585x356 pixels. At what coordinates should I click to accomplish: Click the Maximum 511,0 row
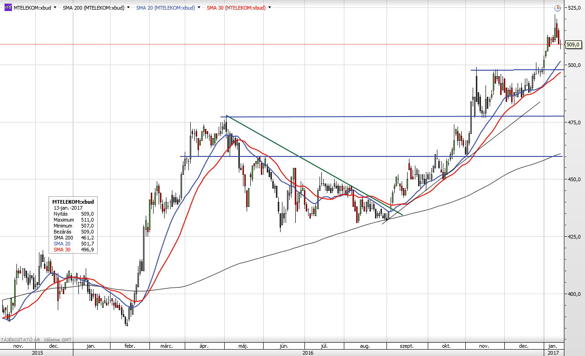click(73, 220)
